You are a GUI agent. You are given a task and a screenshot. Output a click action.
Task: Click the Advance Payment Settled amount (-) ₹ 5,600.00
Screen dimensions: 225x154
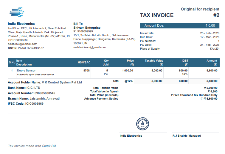click(209, 99)
